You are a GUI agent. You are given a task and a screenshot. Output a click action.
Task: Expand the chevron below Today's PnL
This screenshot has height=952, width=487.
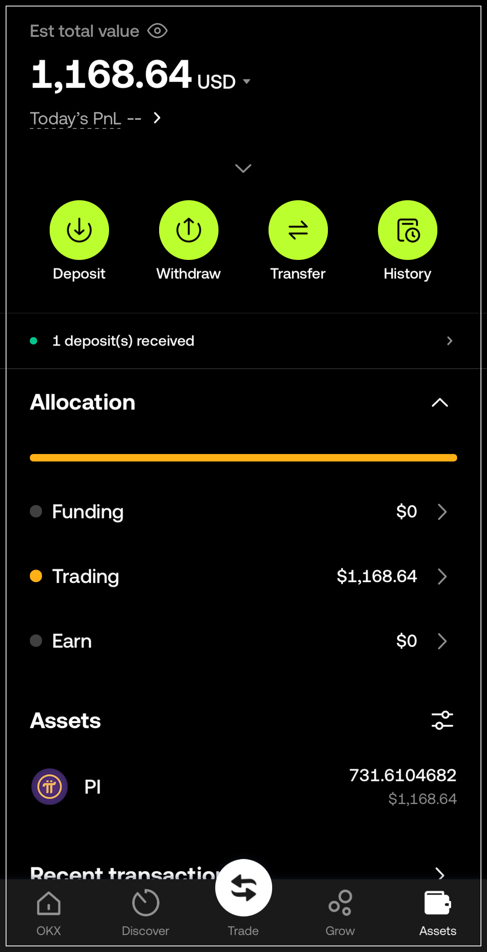click(x=243, y=168)
